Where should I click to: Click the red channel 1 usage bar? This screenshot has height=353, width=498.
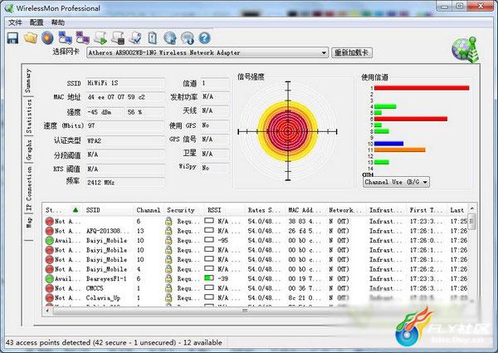(422, 88)
